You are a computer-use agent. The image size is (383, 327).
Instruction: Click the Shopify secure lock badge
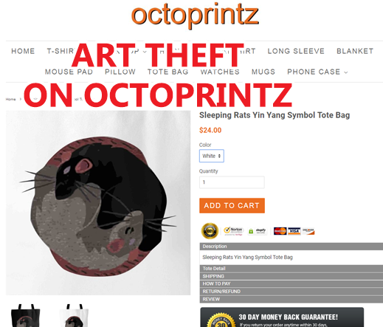(258, 231)
